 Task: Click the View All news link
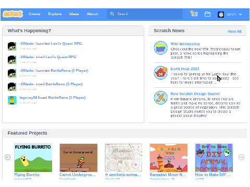click(234, 31)
